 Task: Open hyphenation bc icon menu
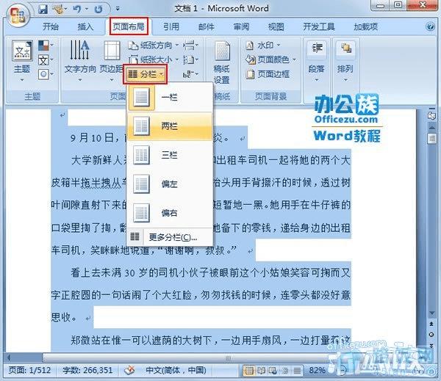190,74
